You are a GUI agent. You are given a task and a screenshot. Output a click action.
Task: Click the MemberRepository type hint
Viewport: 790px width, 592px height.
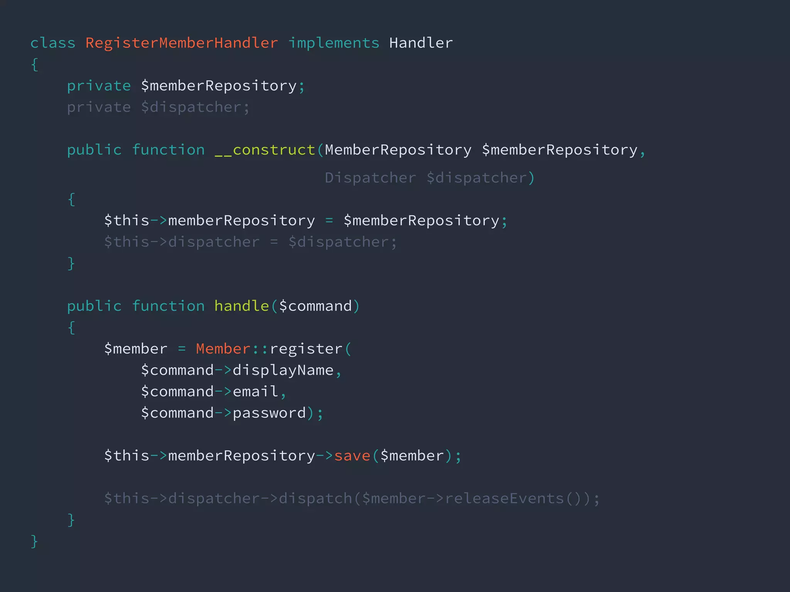398,150
